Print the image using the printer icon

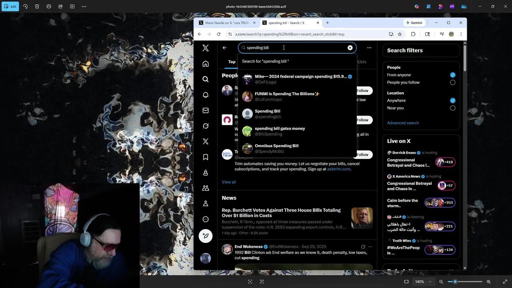coord(48,6)
